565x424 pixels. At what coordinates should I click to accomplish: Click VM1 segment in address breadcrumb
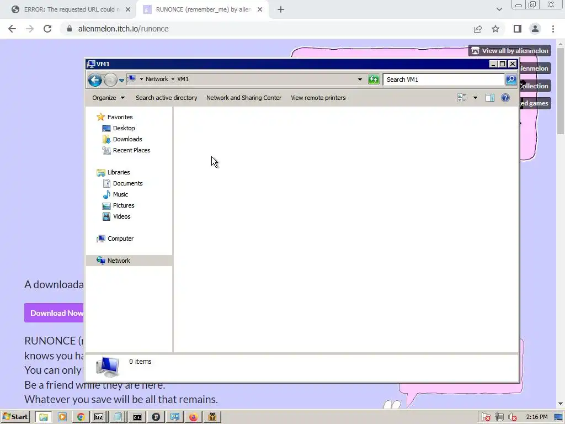coord(183,79)
